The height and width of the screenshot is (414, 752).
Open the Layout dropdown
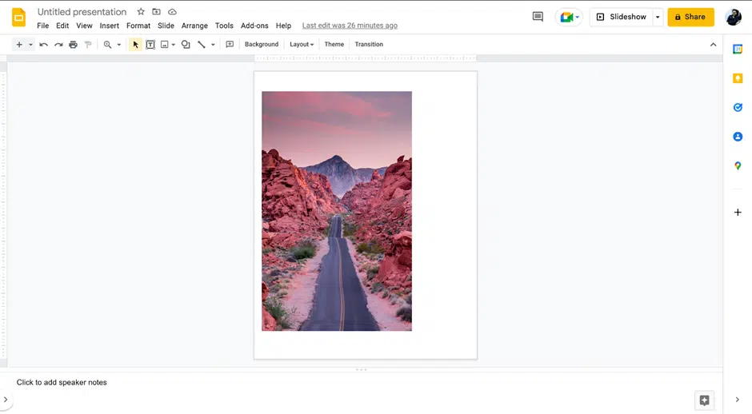[x=302, y=45]
